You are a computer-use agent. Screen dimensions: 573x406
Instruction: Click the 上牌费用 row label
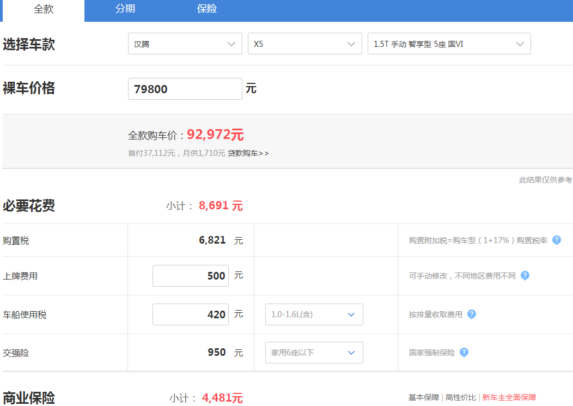click(x=20, y=276)
